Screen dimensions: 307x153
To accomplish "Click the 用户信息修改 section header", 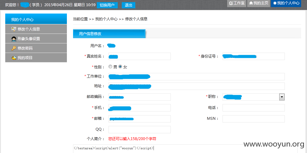I will pos(109,34).
